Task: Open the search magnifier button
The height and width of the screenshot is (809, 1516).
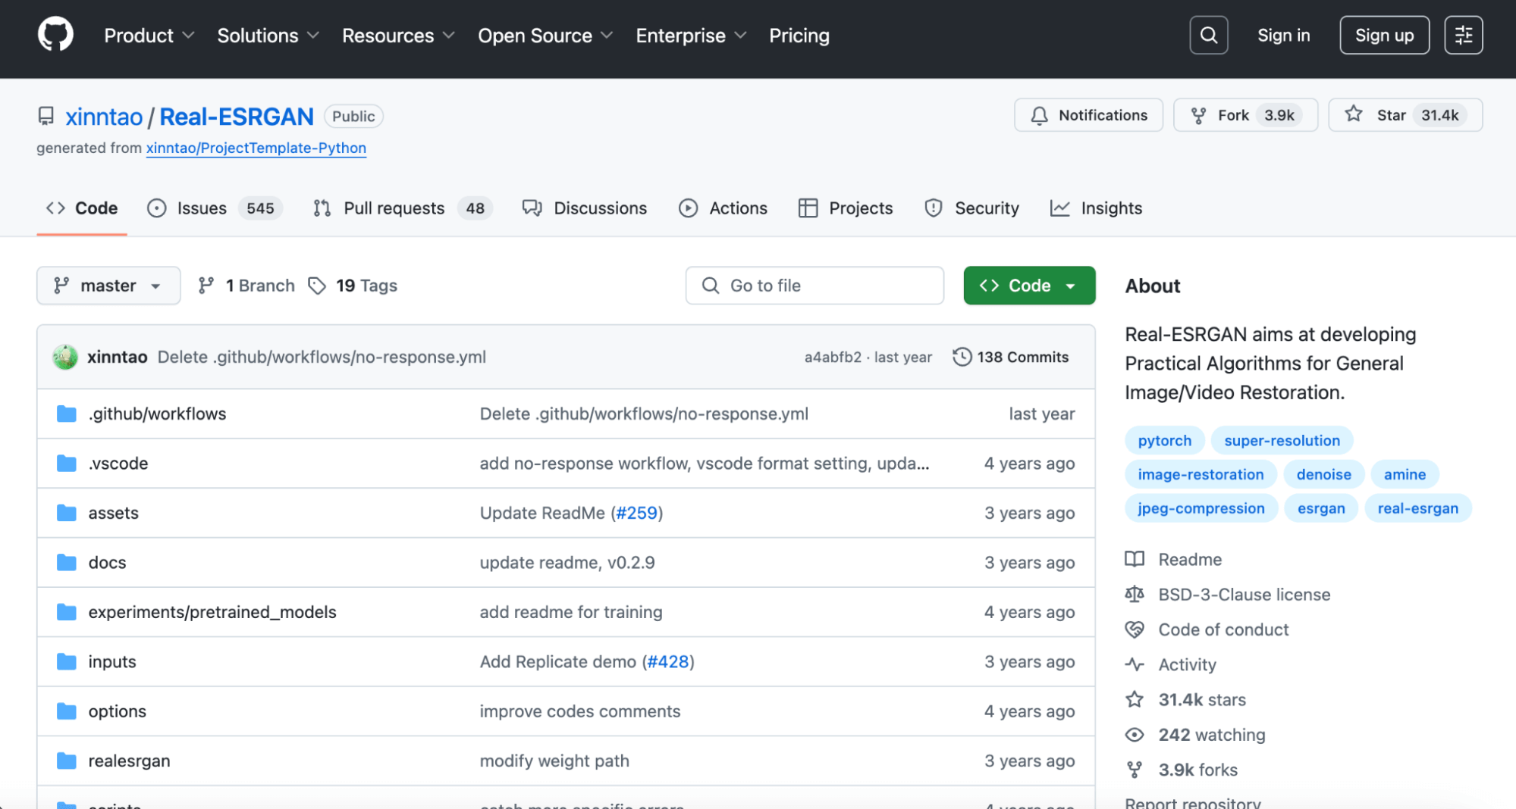Action: 1208,35
